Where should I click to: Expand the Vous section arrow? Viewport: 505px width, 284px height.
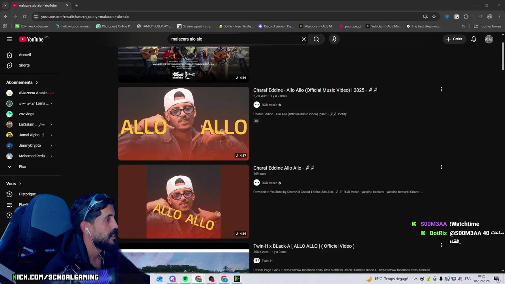[20, 184]
